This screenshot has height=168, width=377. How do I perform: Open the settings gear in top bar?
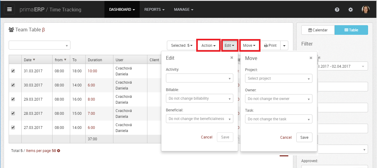tap(350, 10)
